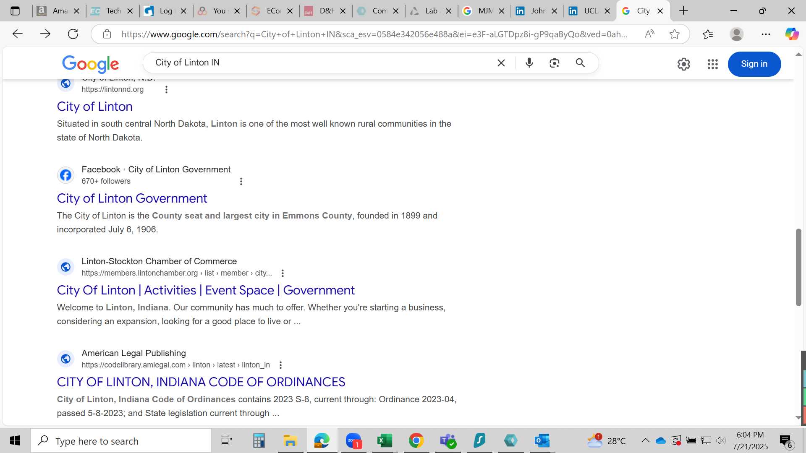The width and height of the screenshot is (806, 453).
Task: Open Google quick settings gear
Action: coord(684,64)
